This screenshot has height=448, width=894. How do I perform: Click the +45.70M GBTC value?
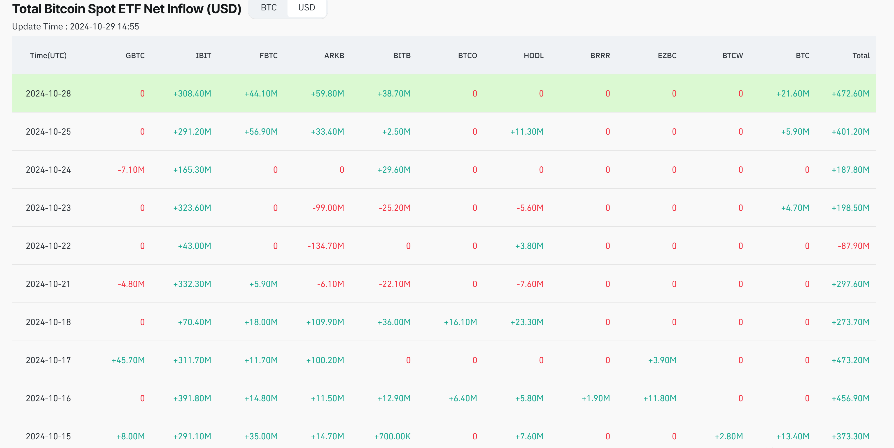click(128, 360)
